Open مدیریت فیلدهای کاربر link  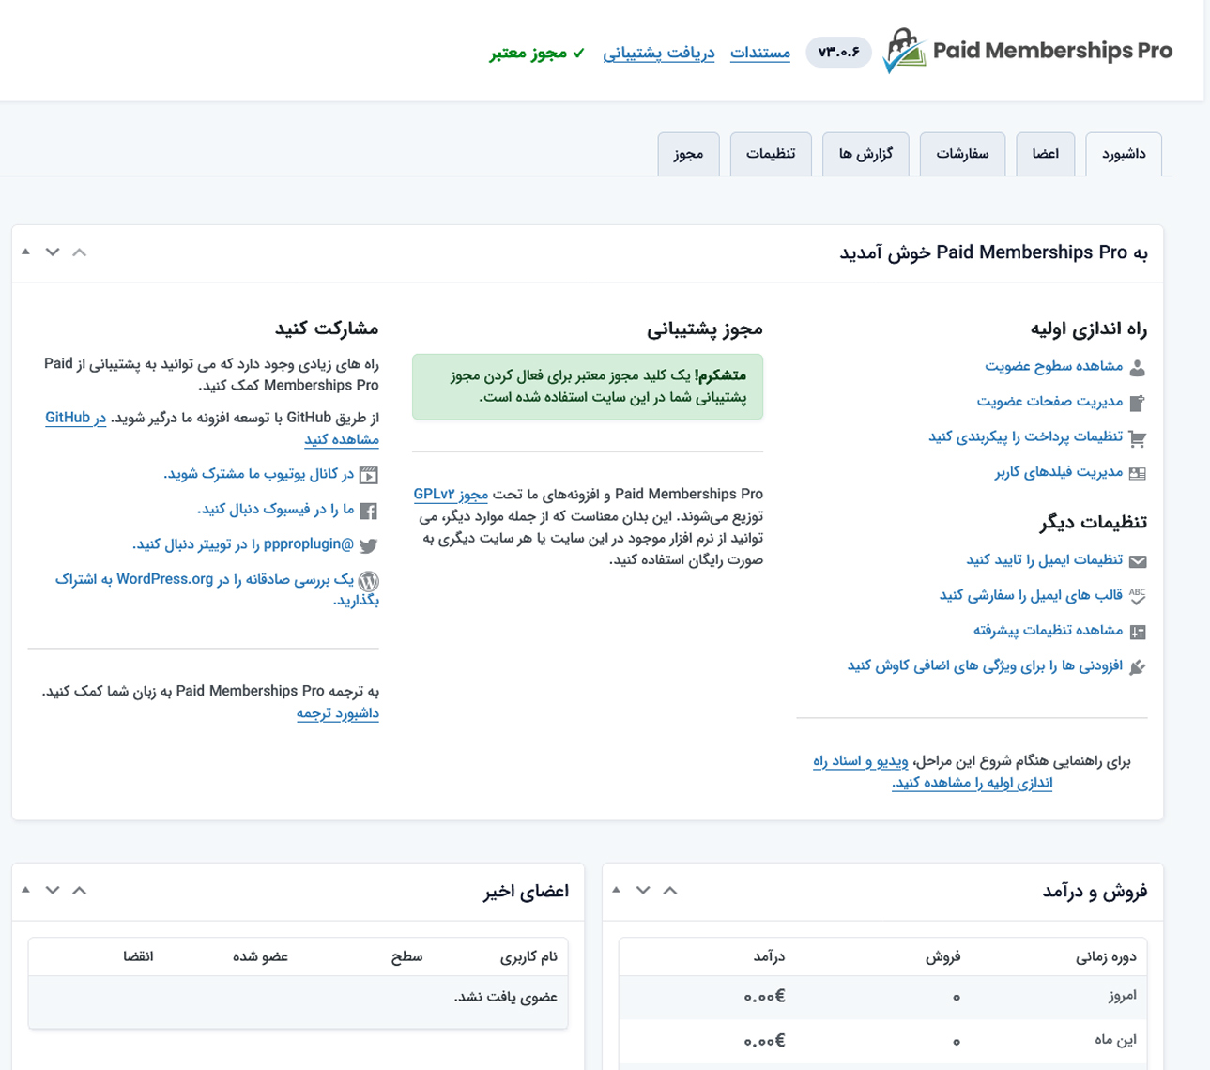tap(1059, 472)
